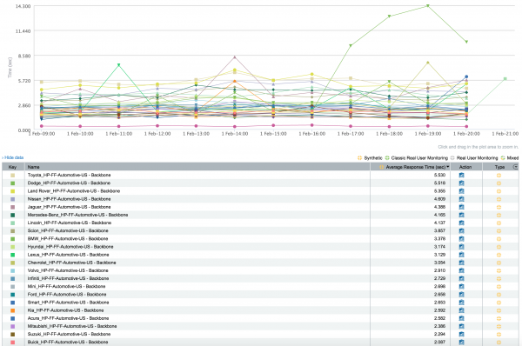Click synthetic type icon in Buick row
The image size is (522, 346).
pos(499,343)
